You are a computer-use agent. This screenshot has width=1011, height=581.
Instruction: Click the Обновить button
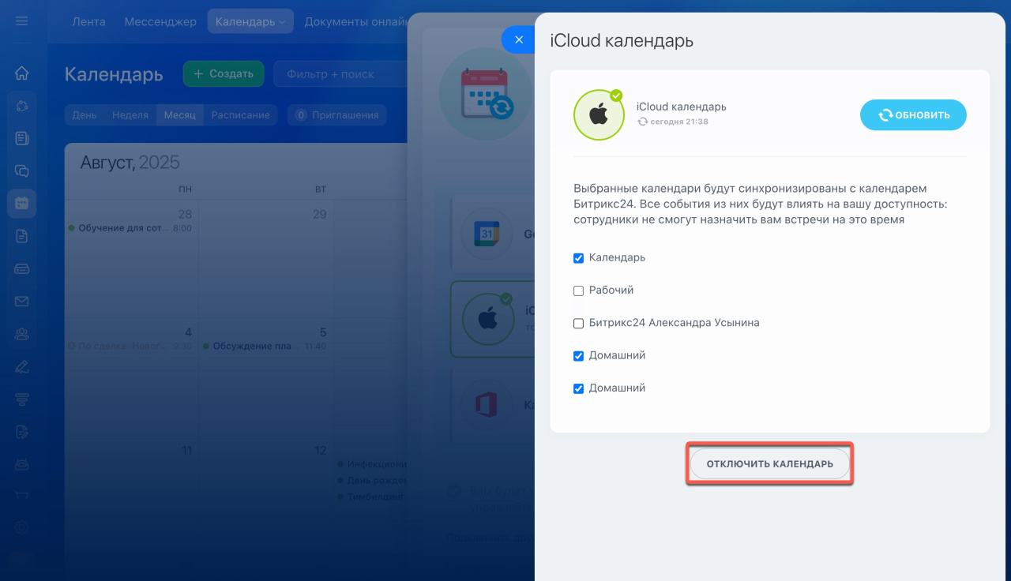pyautogui.click(x=913, y=115)
